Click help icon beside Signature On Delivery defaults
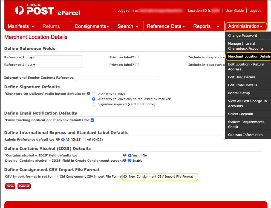 [x=89, y=94]
